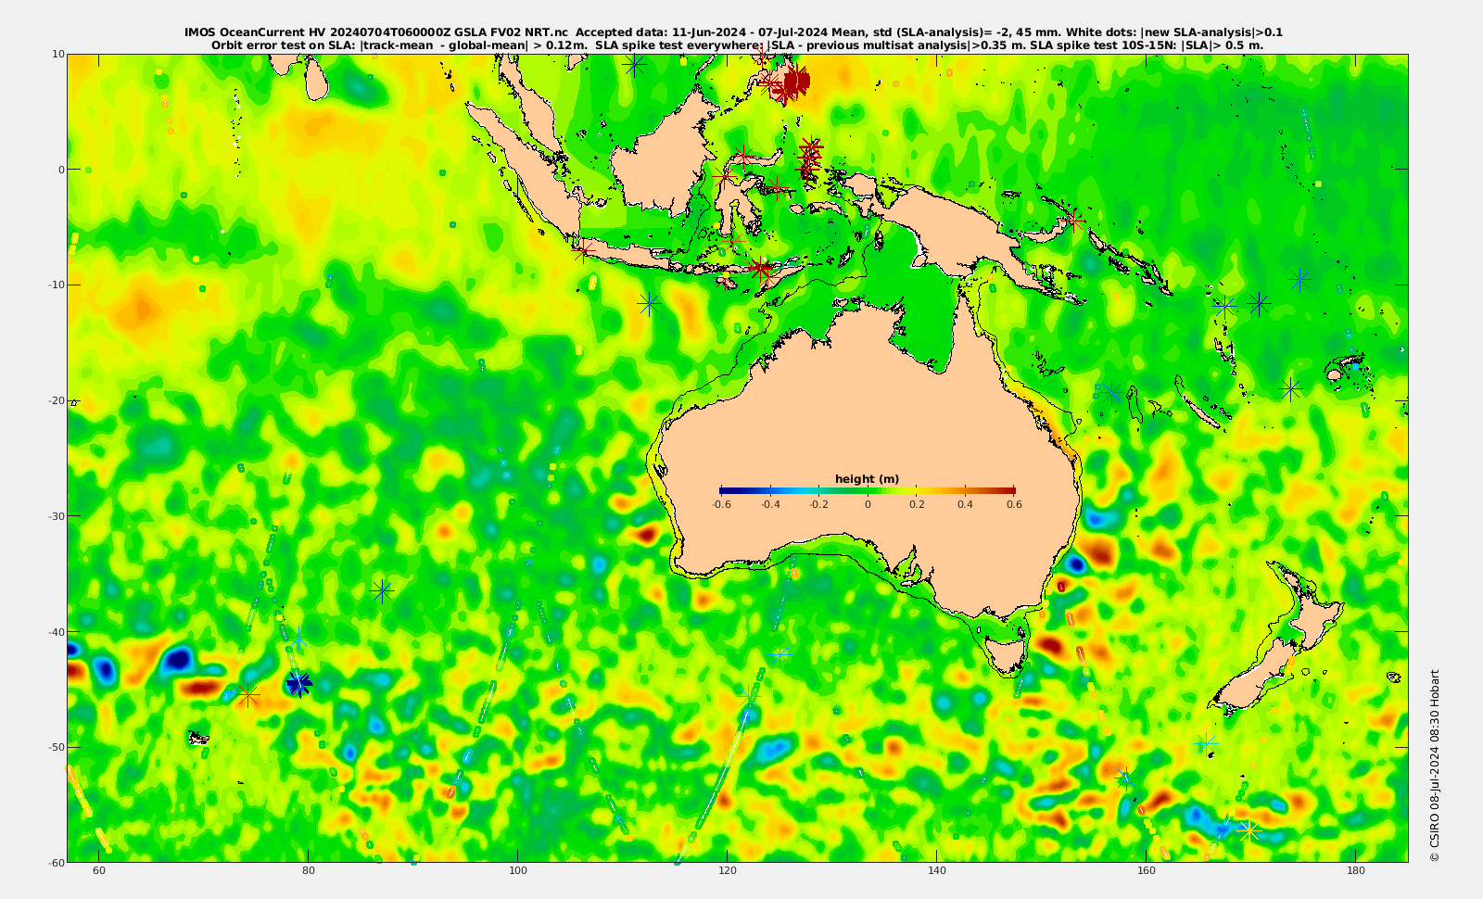
Task: Click longitude axis label "140"
Action: pyautogui.click(x=937, y=871)
